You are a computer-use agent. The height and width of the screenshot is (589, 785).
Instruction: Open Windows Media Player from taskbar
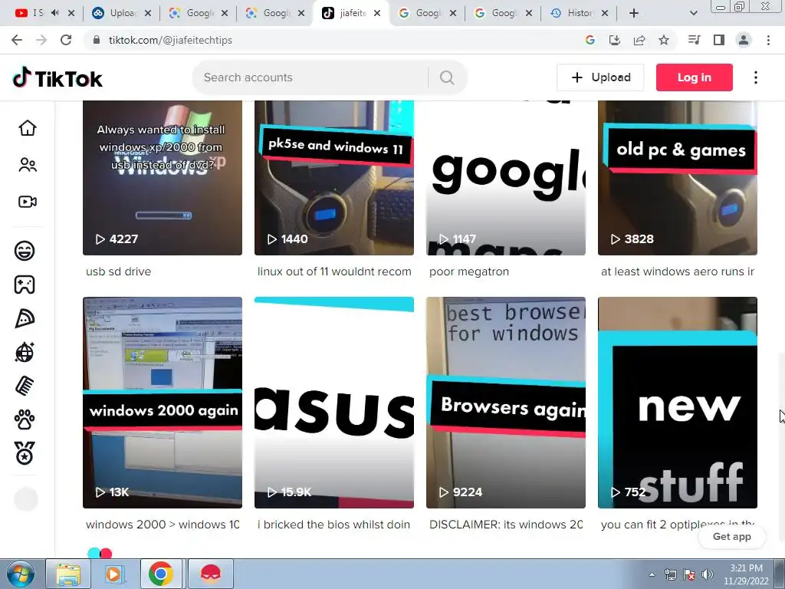tap(114, 574)
